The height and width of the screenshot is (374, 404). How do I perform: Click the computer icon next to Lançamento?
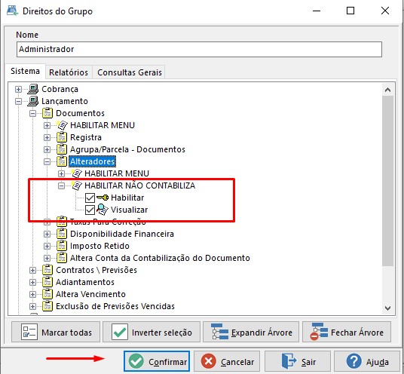pyautogui.click(x=33, y=101)
